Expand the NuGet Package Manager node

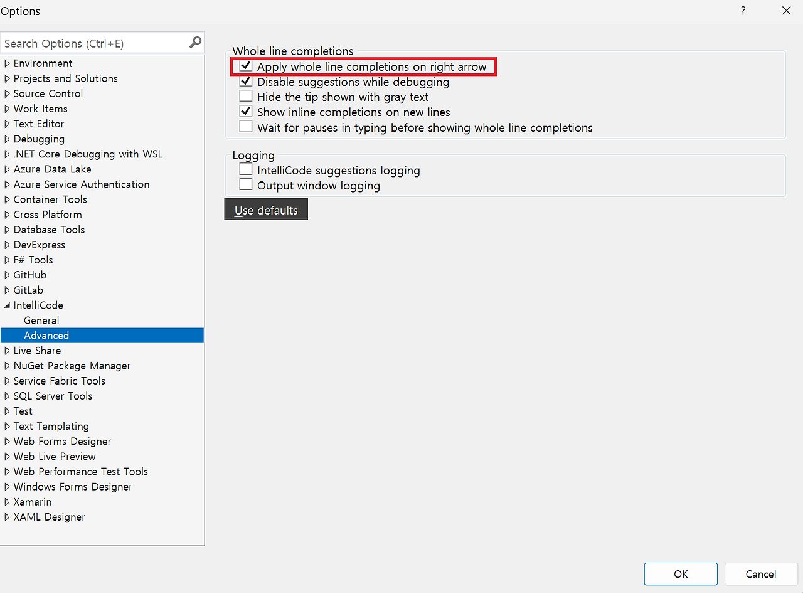click(7, 366)
